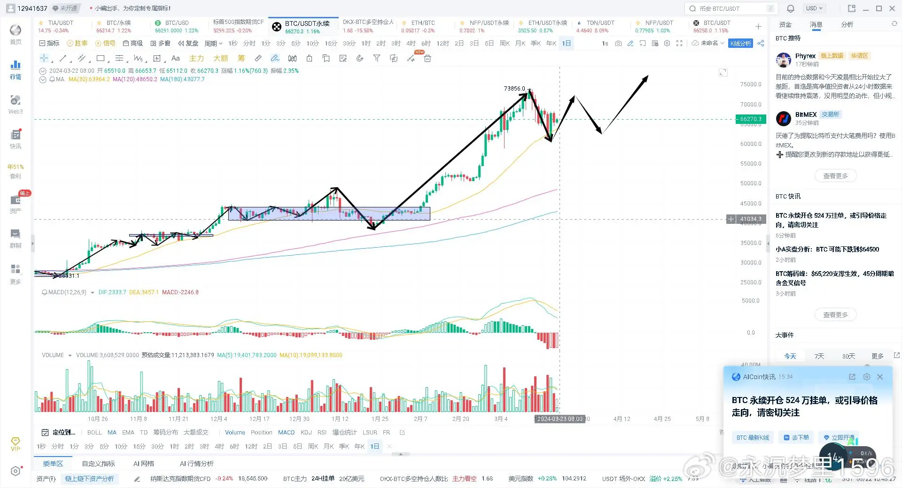Viewport: 902px width, 488px height.
Task: Expand the bottom order panel arrow
Action: point(400,454)
